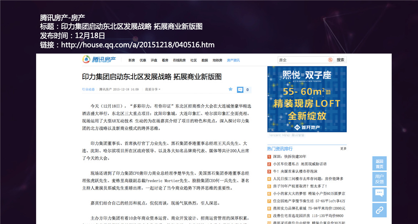The width and height of the screenshot is (418, 224).
Task: Open news item 牛！央媒首承认楼市存泡沫
Action: [x=295, y=171]
